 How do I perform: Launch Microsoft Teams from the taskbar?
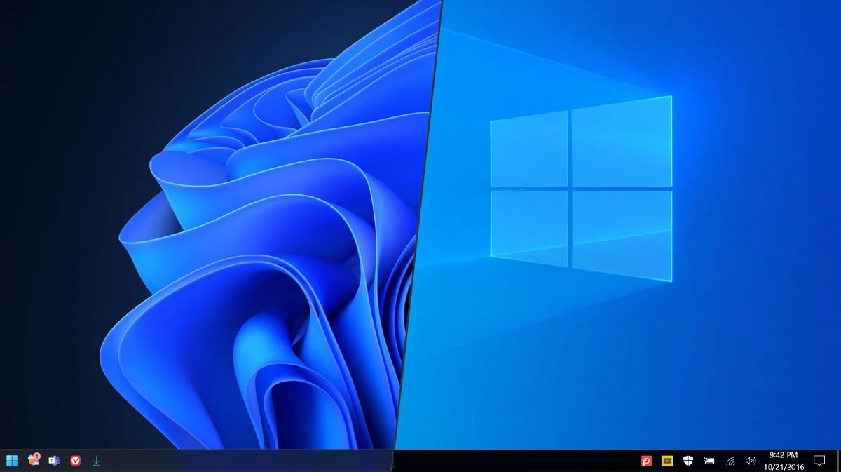[54, 461]
